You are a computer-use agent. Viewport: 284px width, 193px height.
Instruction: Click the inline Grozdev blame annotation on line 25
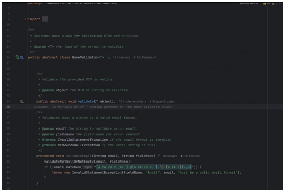pos(103,107)
